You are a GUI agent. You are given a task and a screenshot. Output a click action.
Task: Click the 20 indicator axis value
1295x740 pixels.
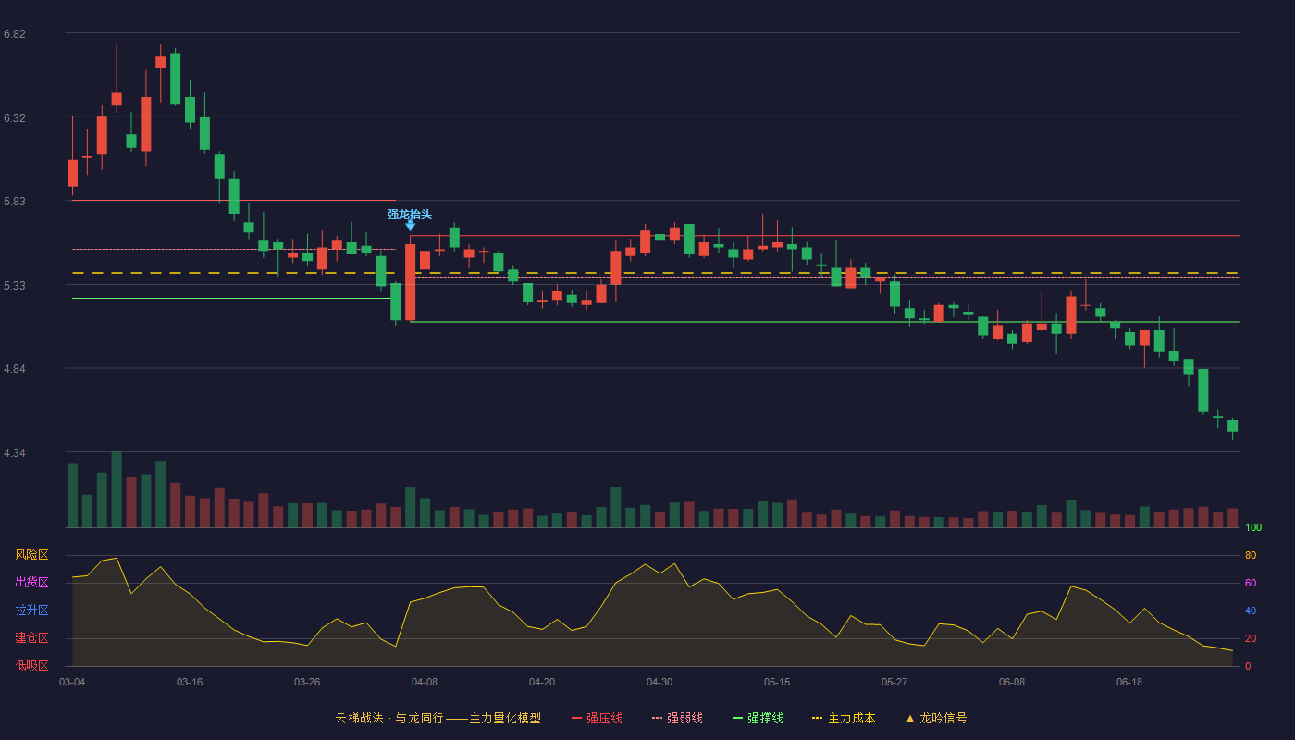coord(1251,638)
